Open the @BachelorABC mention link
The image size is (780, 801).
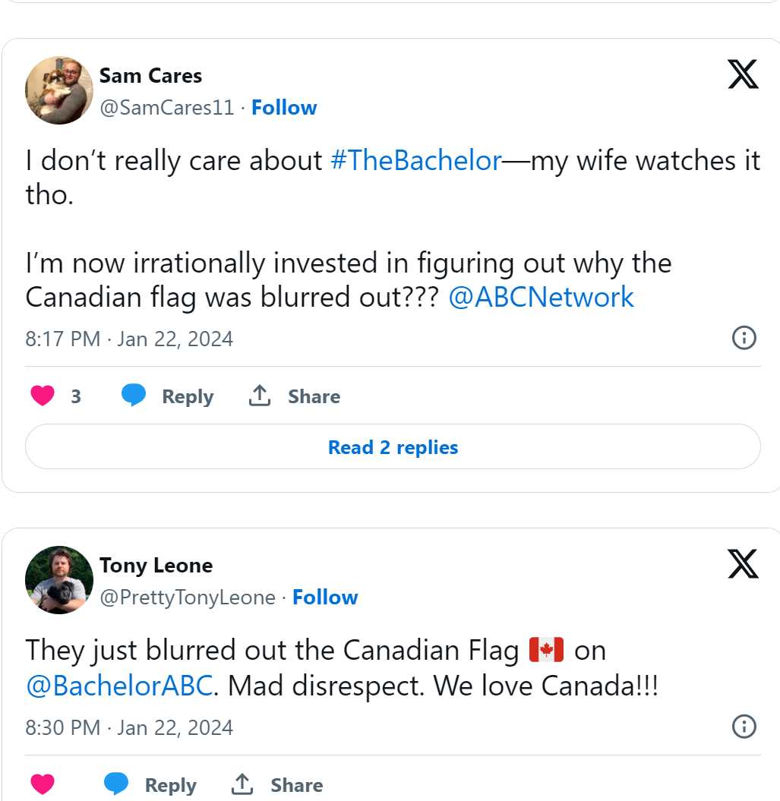tap(119, 686)
